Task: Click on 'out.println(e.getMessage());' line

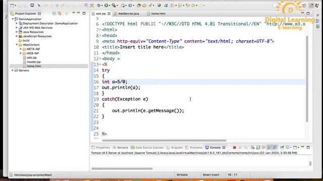Action: coord(148,111)
